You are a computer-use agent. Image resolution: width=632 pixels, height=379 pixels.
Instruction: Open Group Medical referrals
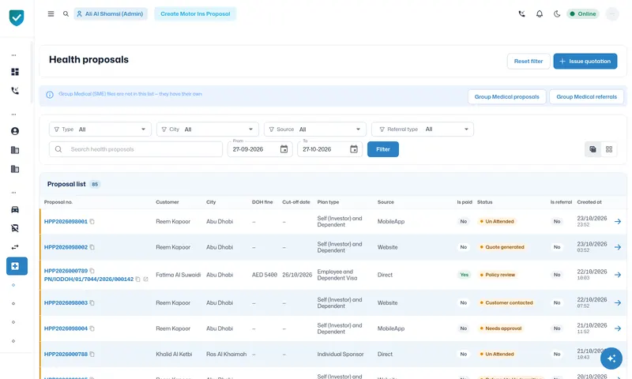click(586, 96)
